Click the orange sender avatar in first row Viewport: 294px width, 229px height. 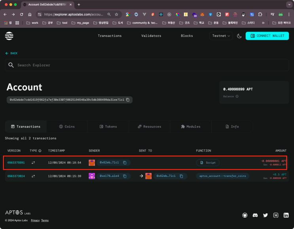(x=92, y=163)
